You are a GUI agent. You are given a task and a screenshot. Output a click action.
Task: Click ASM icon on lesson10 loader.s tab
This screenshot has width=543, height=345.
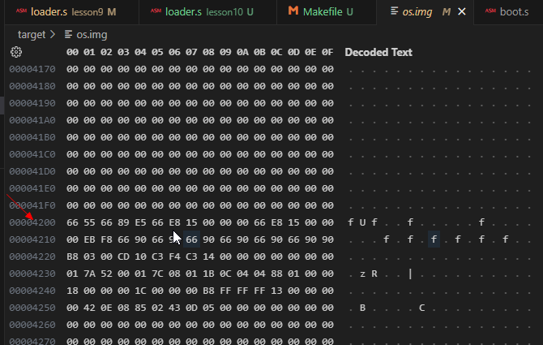tap(156, 11)
